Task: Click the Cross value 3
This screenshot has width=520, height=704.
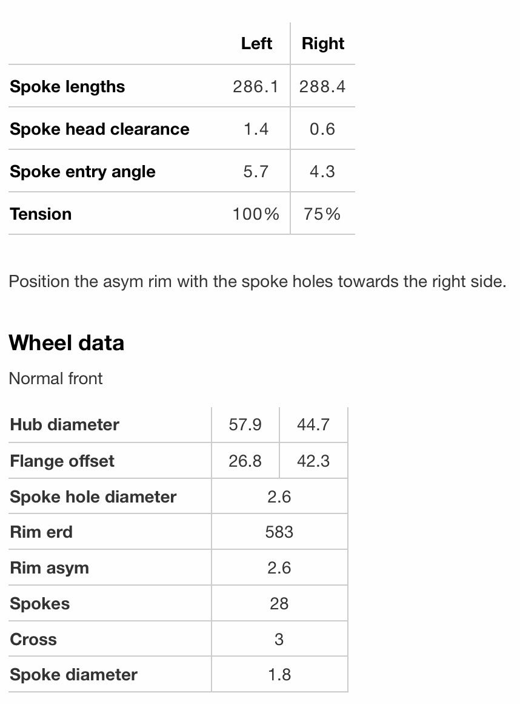Action: tap(279, 640)
